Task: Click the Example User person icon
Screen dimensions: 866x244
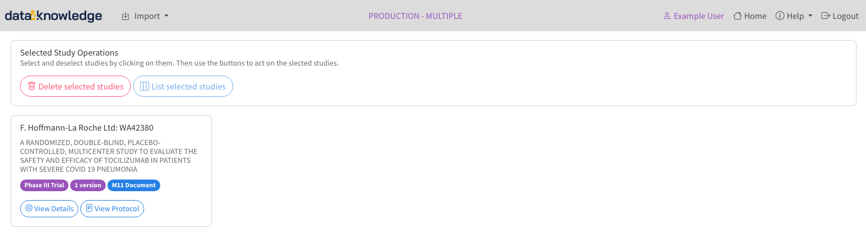Action: pos(667,16)
